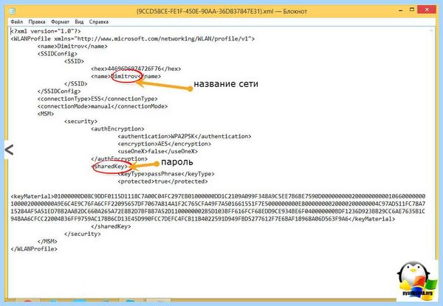The width and height of the screenshot is (443, 306).
Task: Open the Вид menu
Action: coord(79,21)
